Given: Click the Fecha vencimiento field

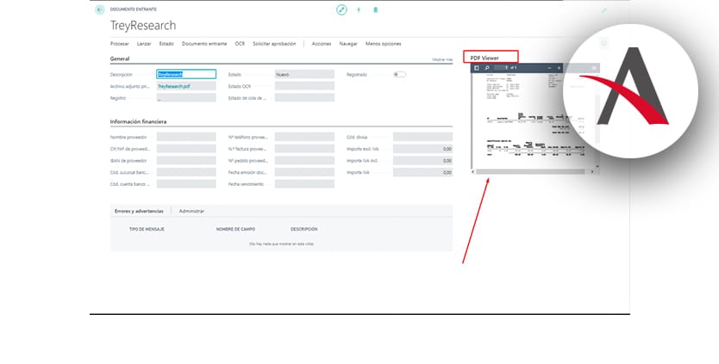Looking at the screenshot, I should coord(304,184).
